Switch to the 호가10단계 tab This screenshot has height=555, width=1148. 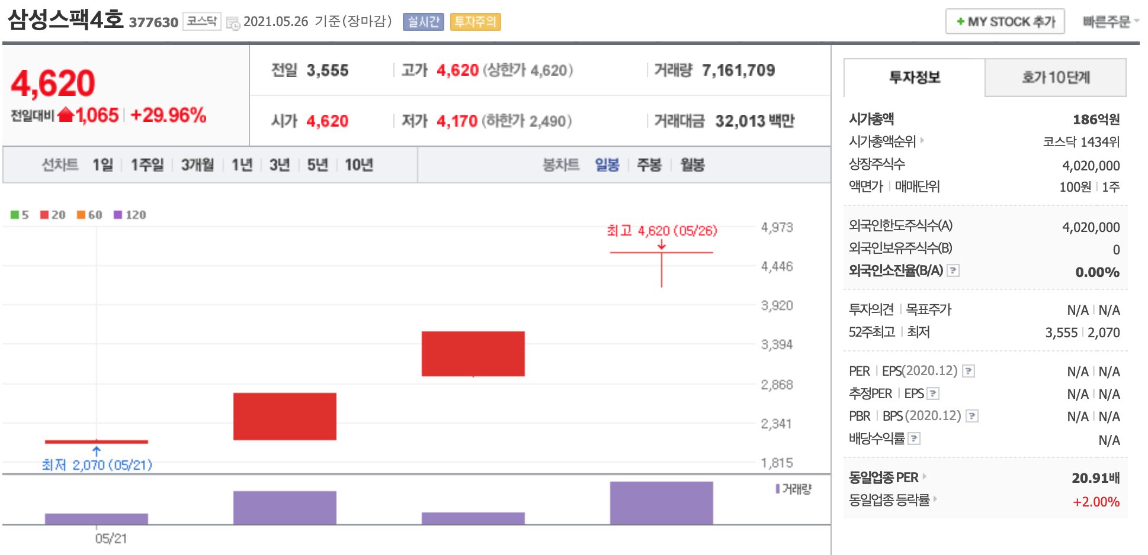tap(1056, 78)
